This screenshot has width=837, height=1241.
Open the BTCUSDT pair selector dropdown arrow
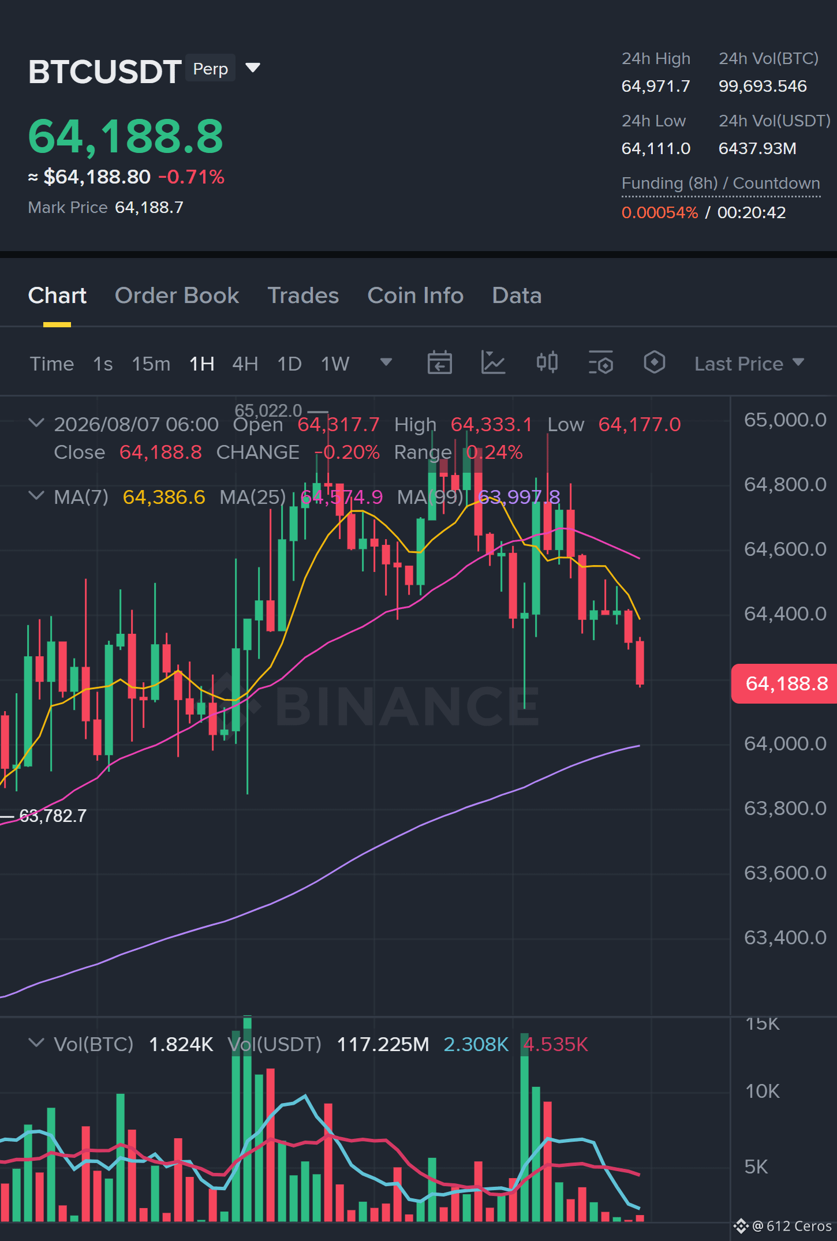pyautogui.click(x=253, y=68)
